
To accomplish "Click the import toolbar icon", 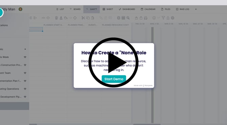I will point(137,18).
